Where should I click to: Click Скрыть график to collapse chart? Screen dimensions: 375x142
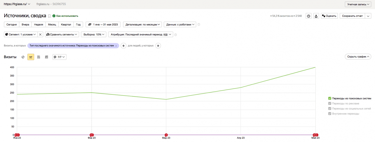[x=358, y=57]
